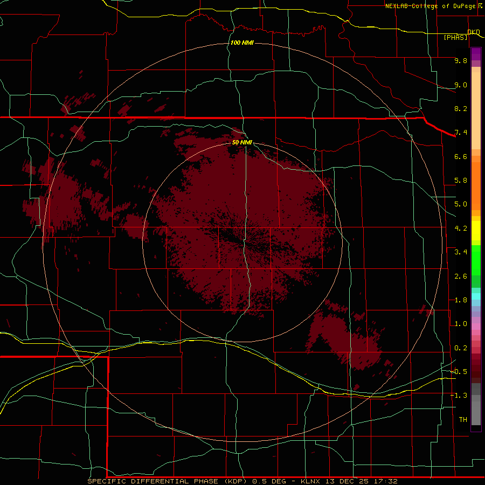Screen dimensions: 485x485
Task: Click the 7.4 scale value
Action: [x=461, y=133]
